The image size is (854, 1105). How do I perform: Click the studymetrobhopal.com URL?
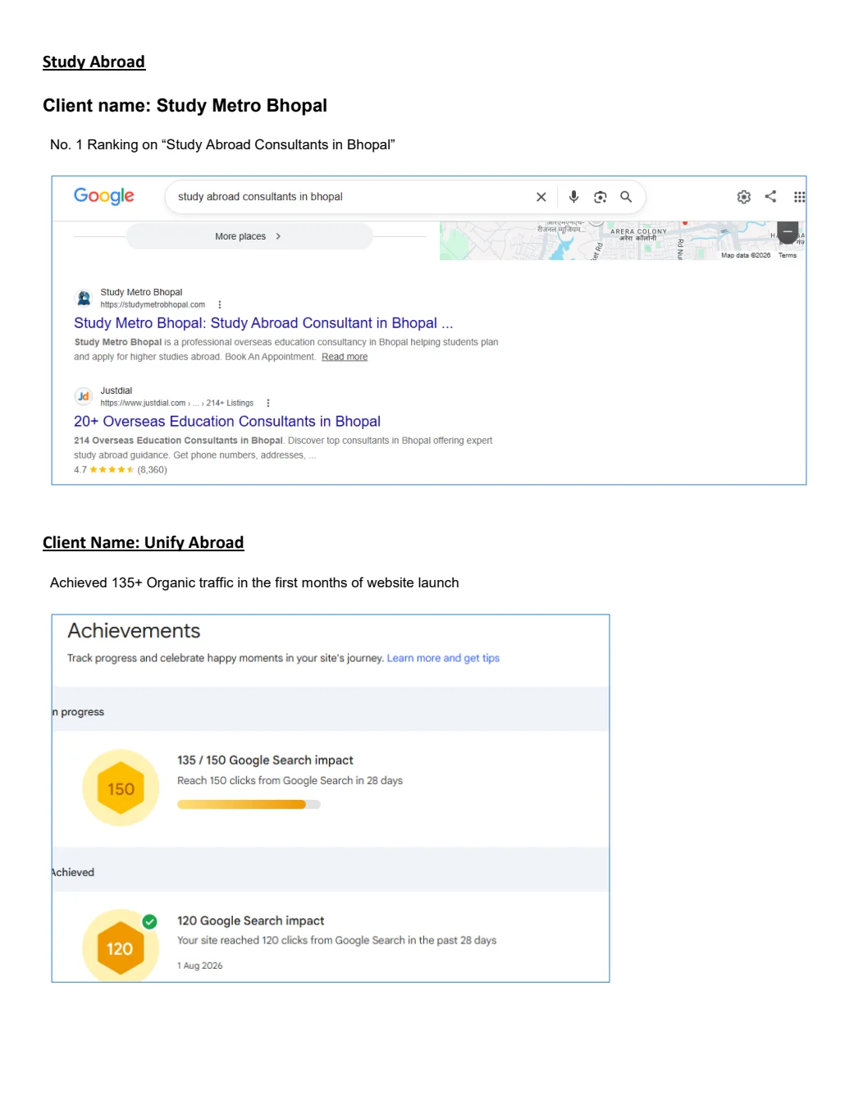153,304
